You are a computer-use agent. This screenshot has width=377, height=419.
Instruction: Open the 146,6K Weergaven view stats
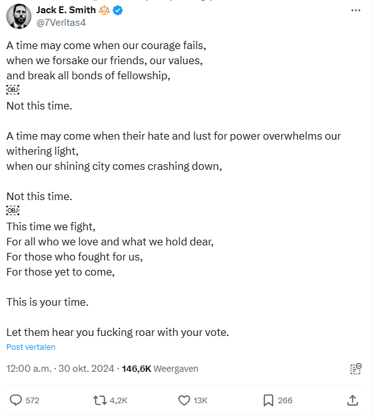(x=160, y=369)
